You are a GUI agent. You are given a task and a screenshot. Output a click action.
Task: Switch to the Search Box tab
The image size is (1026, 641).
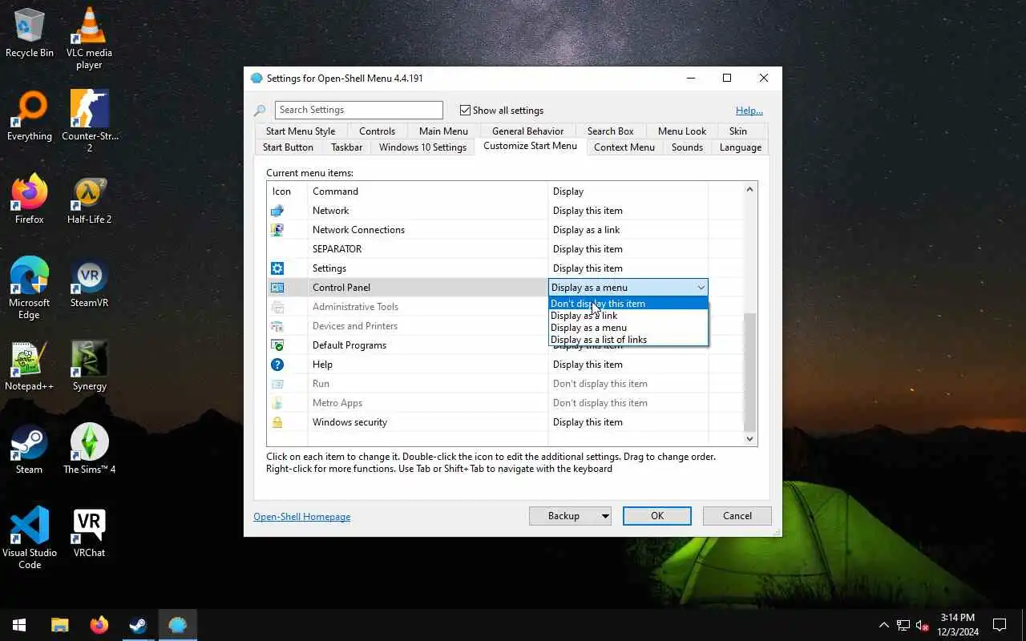pyautogui.click(x=610, y=131)
